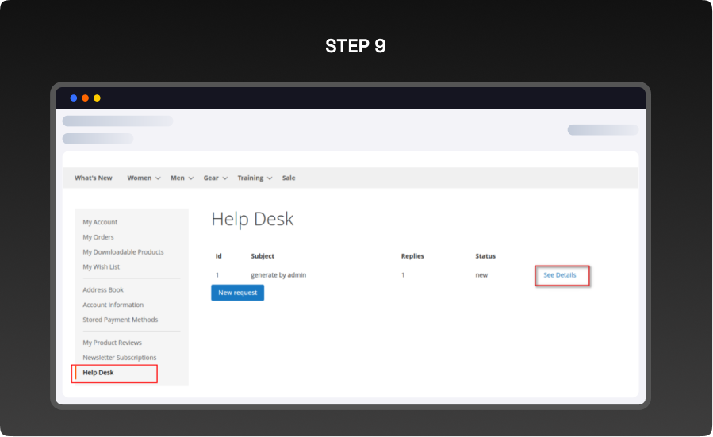The width and height of the screenshot is (713, 437).
Task: Open My Orders in sidebar
Action: point(98,237)
